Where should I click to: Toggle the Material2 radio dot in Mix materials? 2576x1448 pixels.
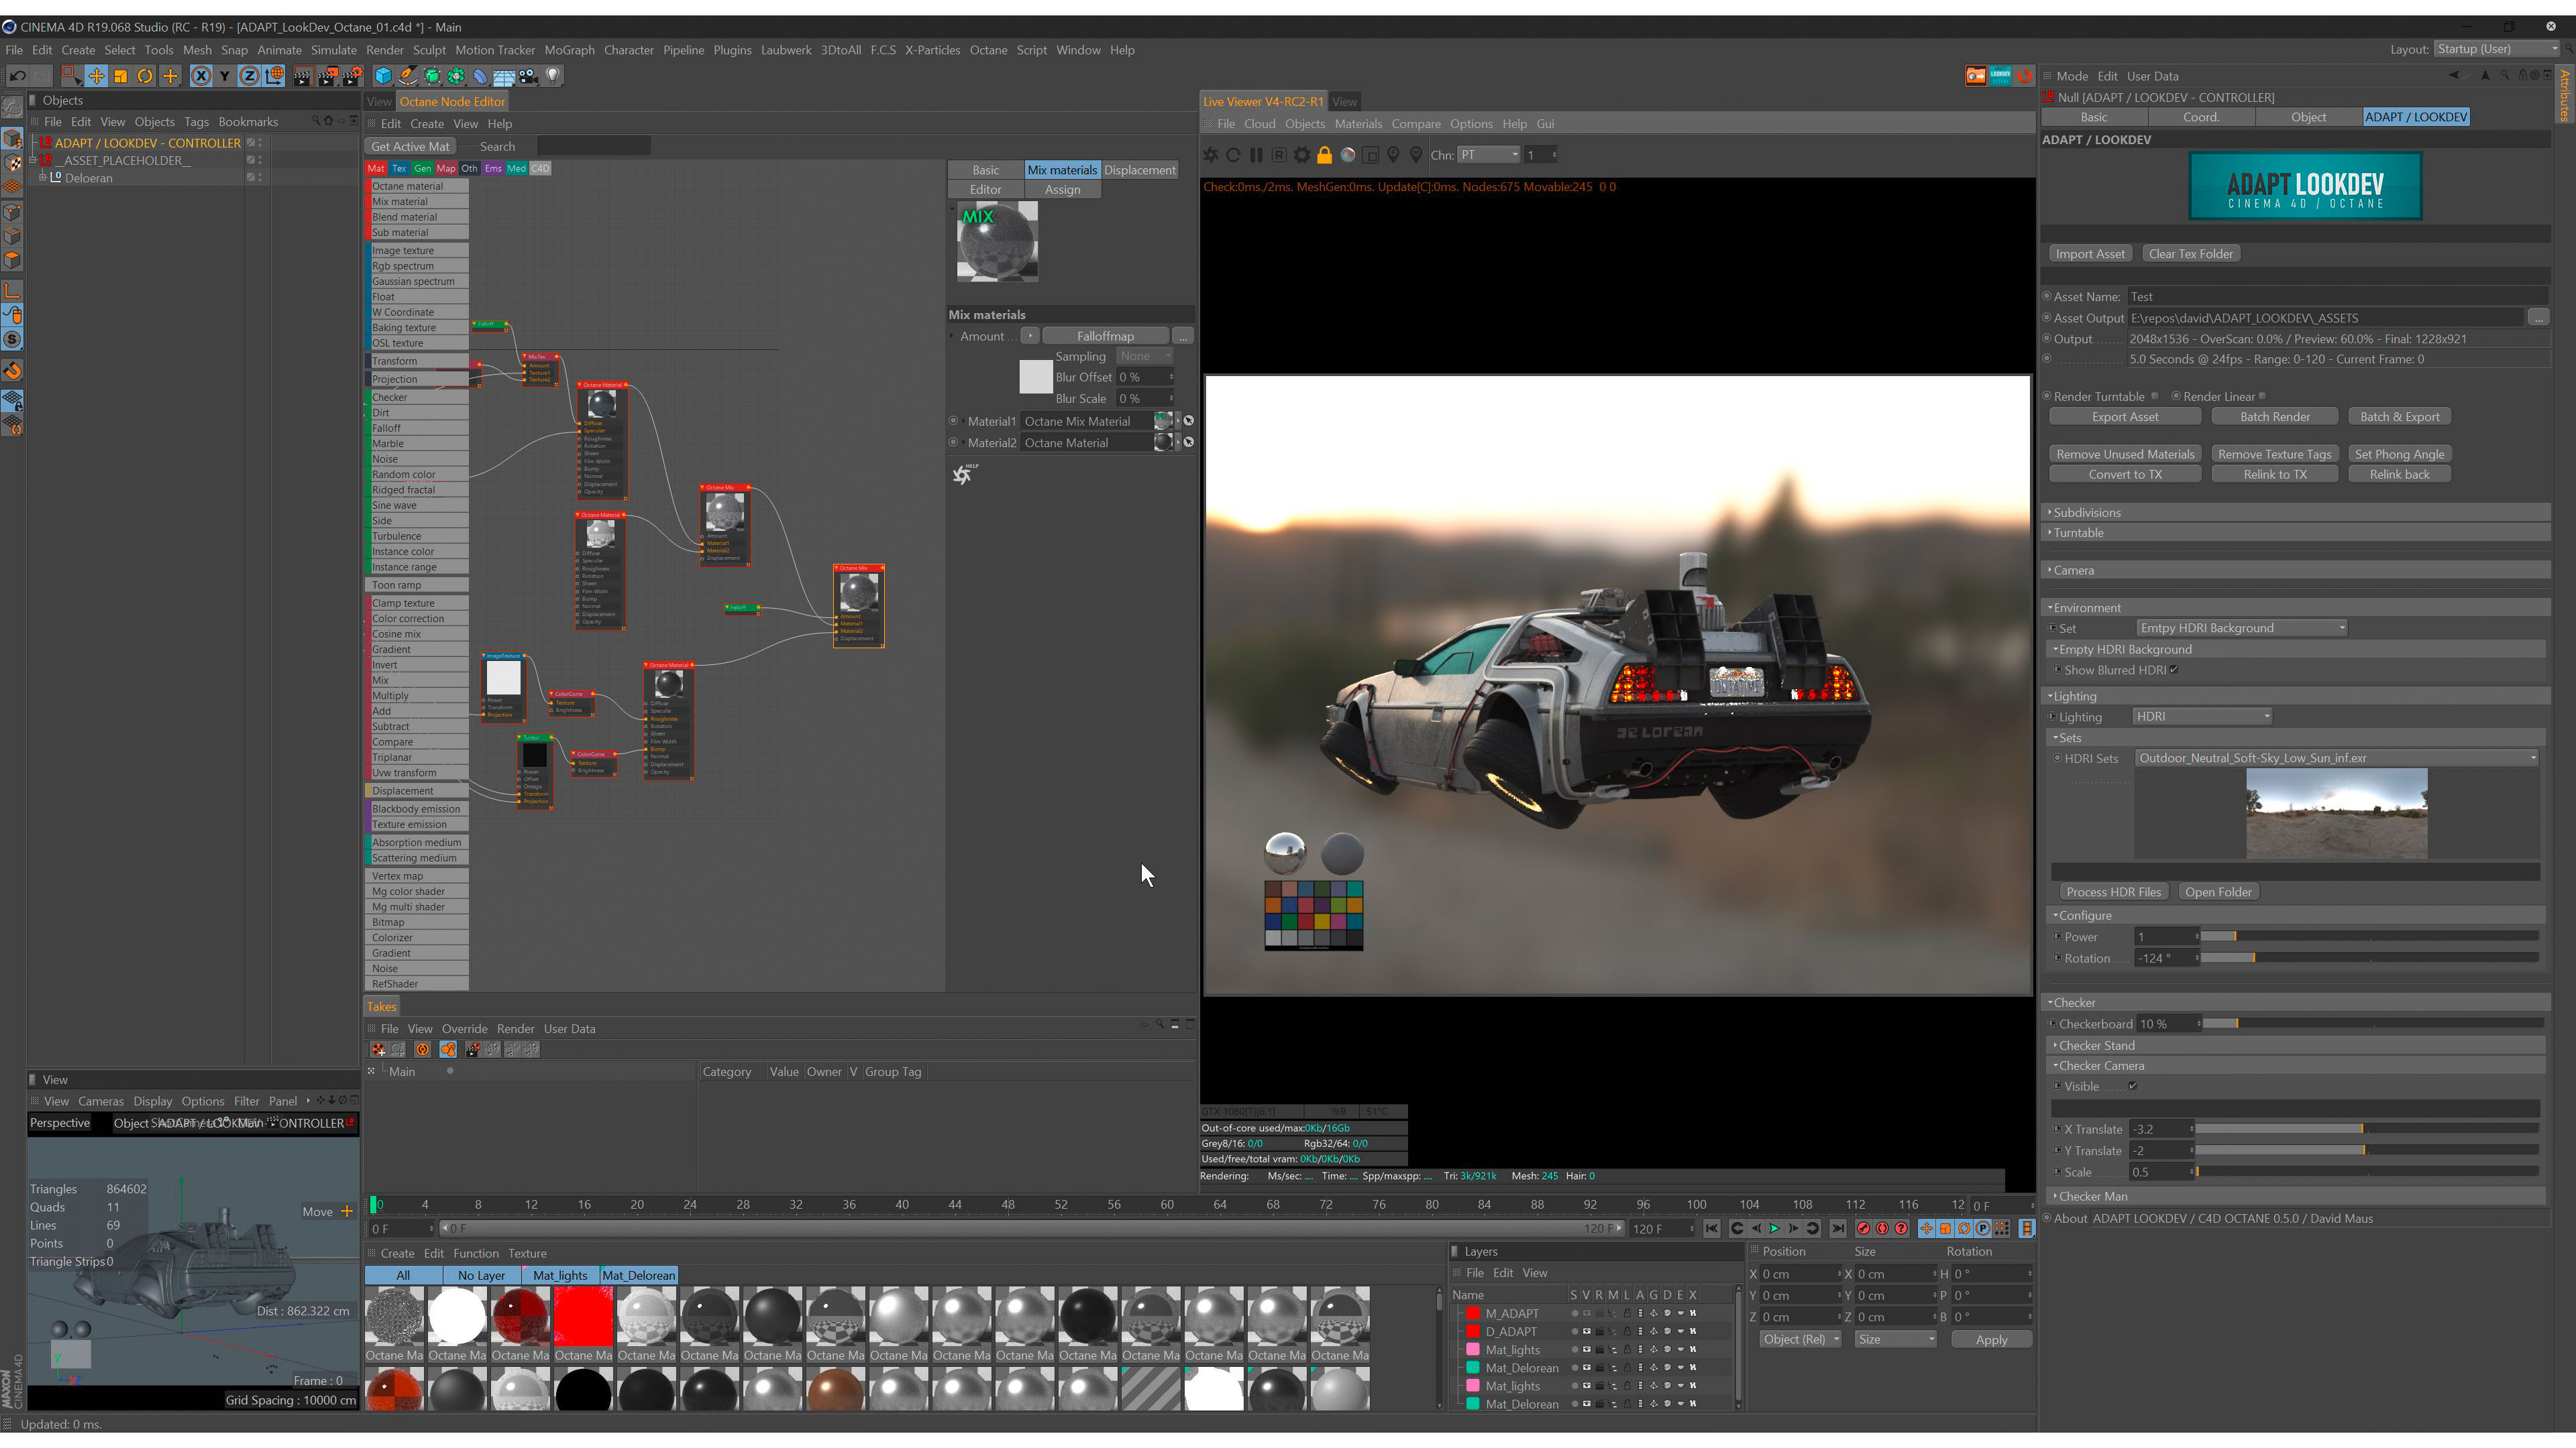(x=954, y=442)
